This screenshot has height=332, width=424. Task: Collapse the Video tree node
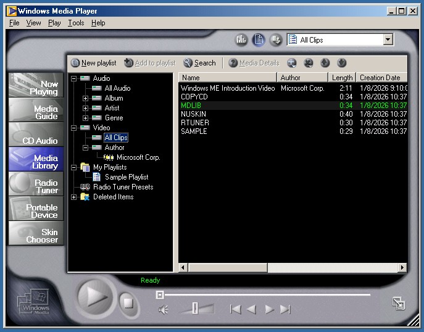click(x=73, y=128)
